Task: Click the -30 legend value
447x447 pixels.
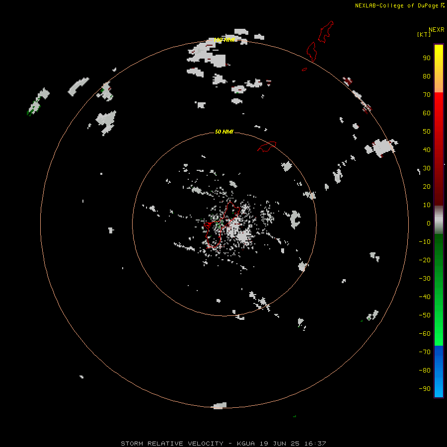Action: 425,279
